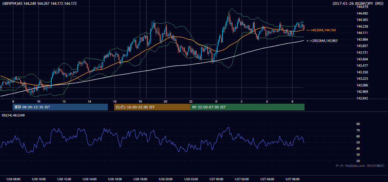Click price axis value 142.969
The width and height of the screenshot is (388, 182).
pos(362,92)
